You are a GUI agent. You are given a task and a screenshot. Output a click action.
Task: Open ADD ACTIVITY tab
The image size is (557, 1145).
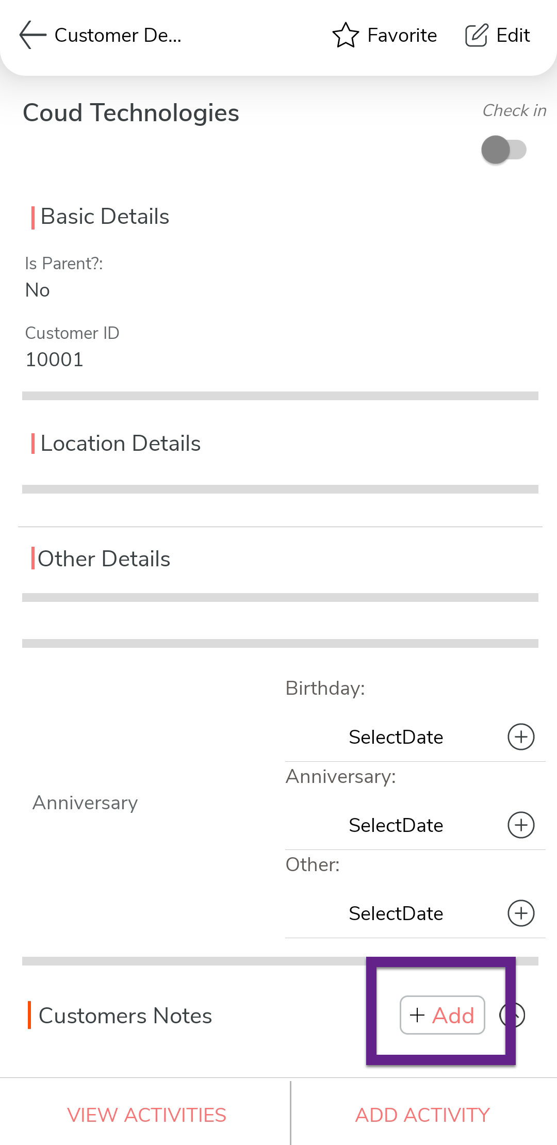(422, 1115)
